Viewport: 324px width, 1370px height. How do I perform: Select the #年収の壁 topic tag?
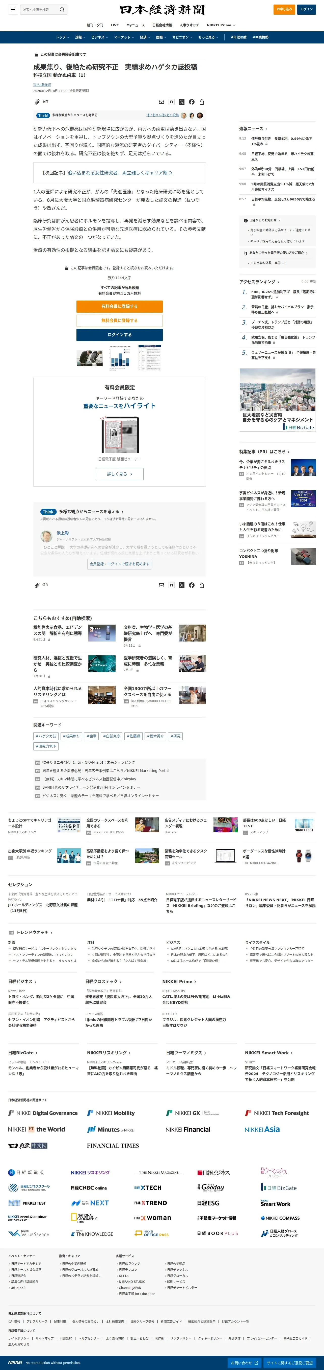(x=238, y=37)
